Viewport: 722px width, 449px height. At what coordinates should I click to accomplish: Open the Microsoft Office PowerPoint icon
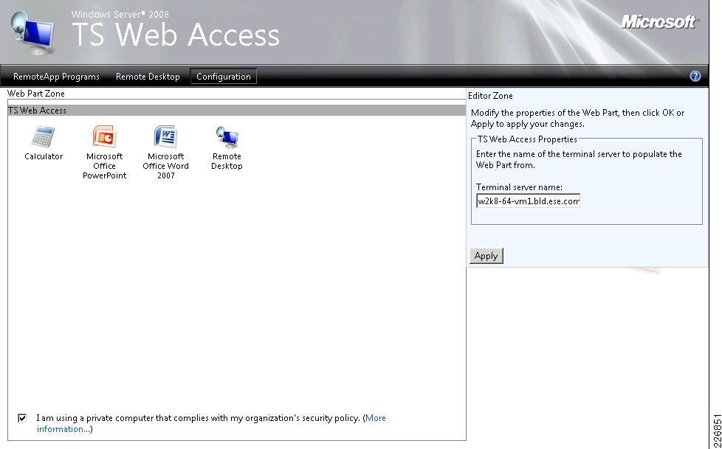105,136
